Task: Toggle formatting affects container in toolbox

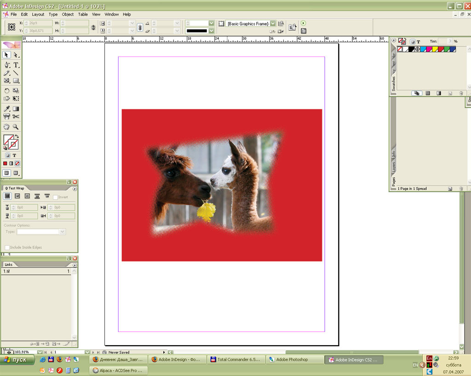Action: [x=7, y=155]
